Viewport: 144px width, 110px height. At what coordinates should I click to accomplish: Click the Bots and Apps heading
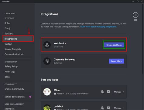50,80
